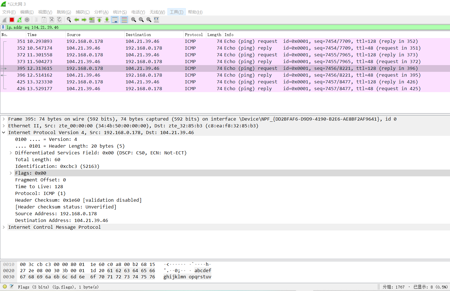Viewport: 450px width, 291px height.
Task: Click the go to specified packet icon
Action: click(92, 20)
